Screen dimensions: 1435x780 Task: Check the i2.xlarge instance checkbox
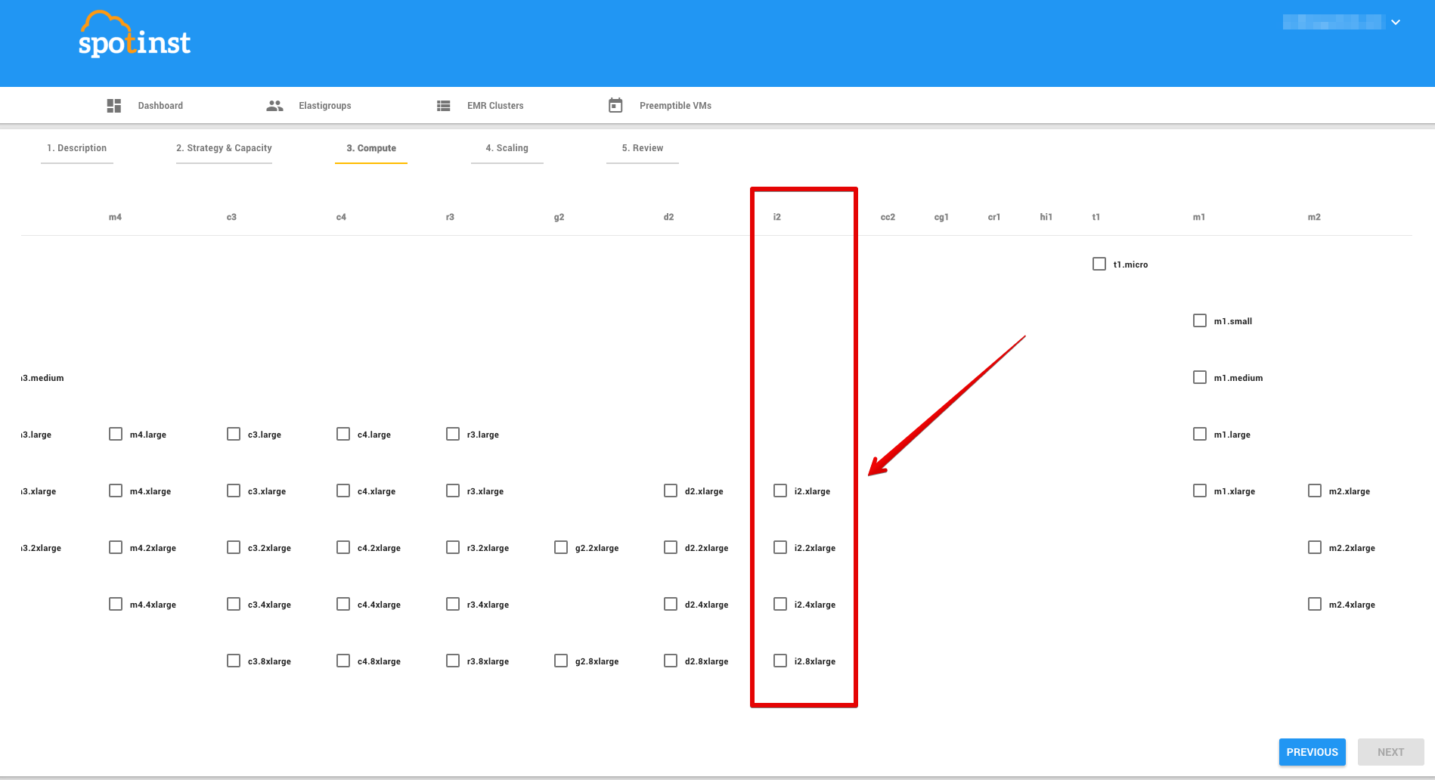point(780,491)
